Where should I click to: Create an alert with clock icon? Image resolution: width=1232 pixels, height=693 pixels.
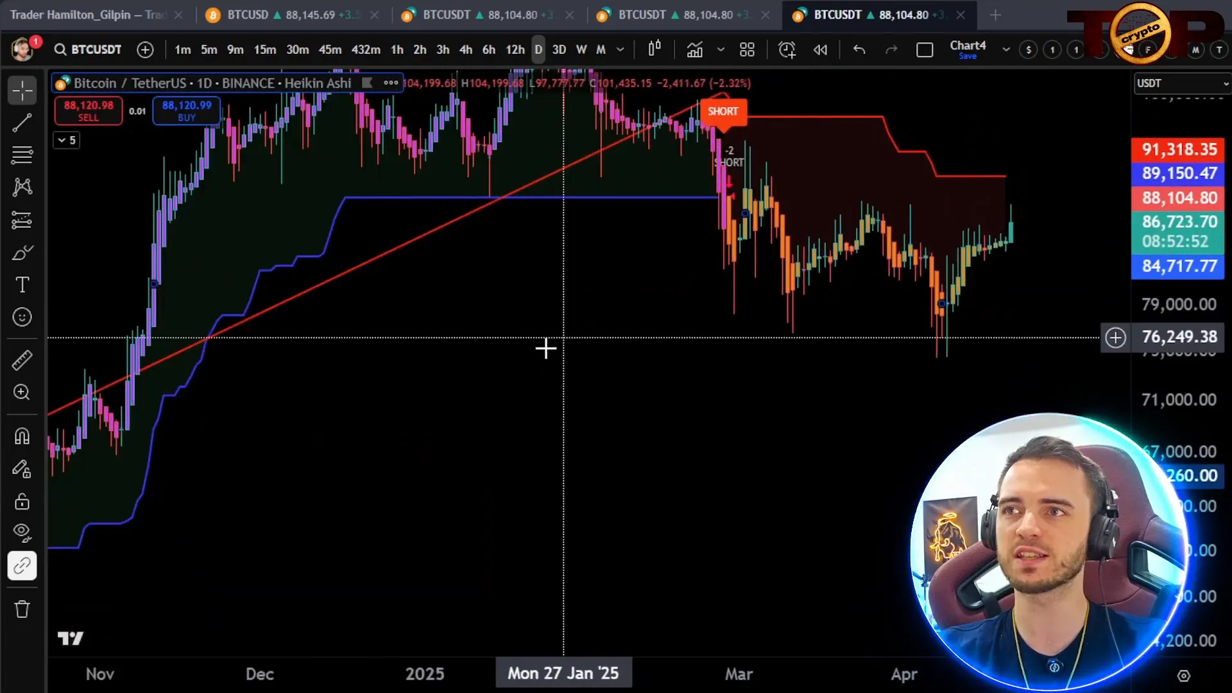coord(787,49)
